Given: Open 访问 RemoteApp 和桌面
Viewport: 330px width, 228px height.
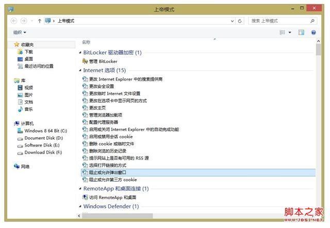Looking at the screenshot, I should tap(112, 198).
